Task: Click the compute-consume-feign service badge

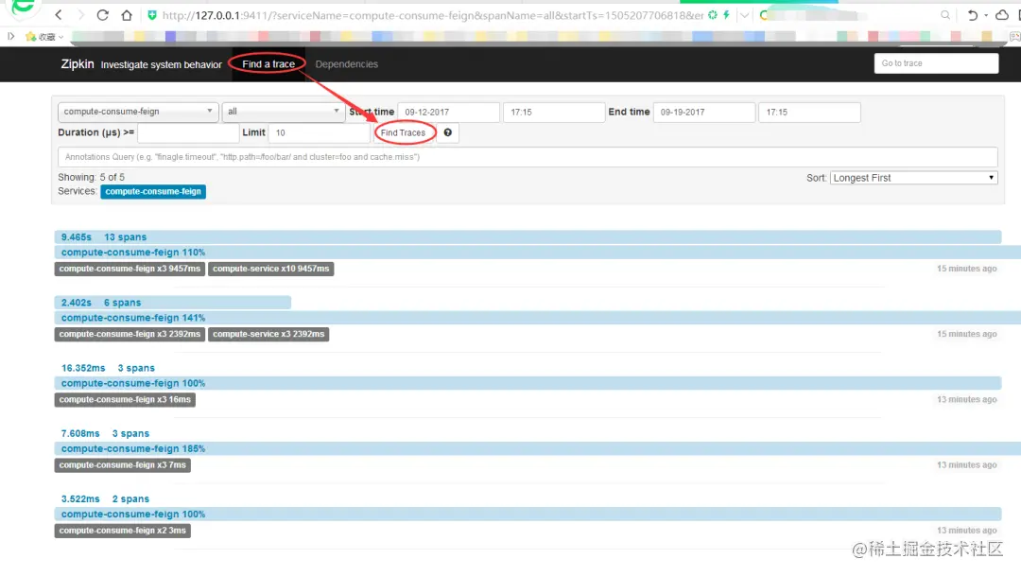Action: (153, 192)
